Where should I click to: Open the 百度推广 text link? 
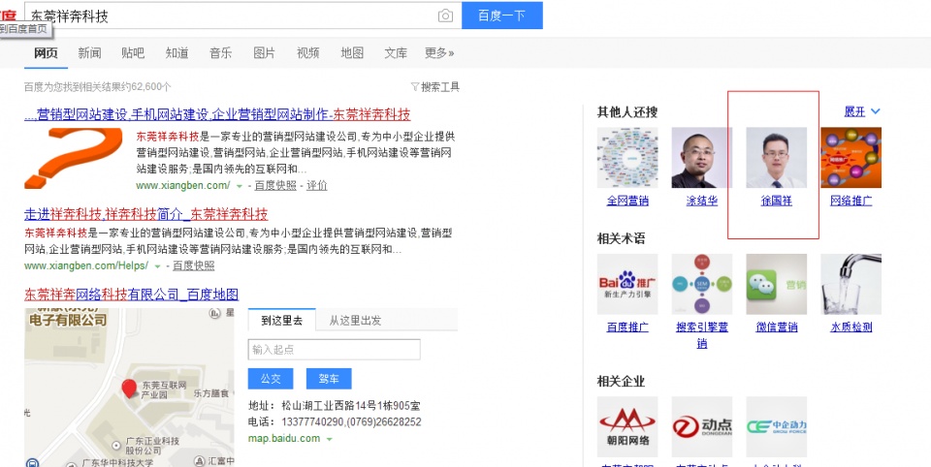(627, 327)
